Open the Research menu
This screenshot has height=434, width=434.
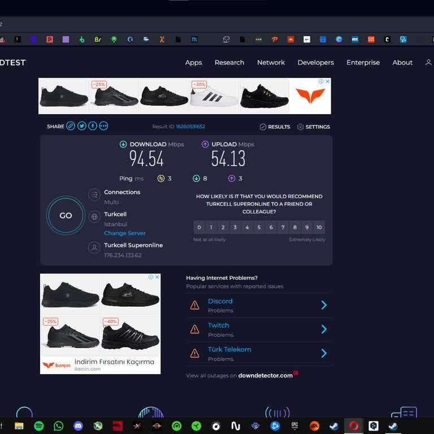(x=229, y=63)
